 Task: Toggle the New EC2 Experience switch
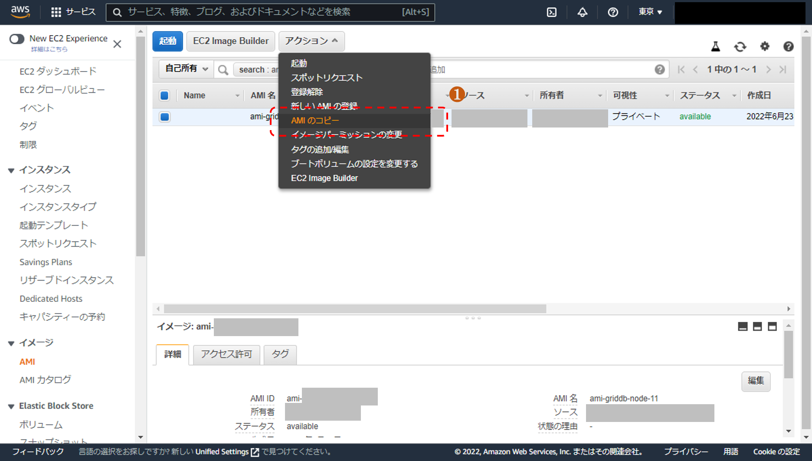click(17, 39)
